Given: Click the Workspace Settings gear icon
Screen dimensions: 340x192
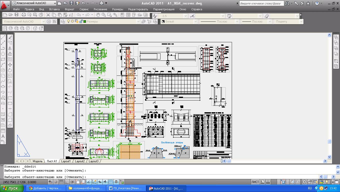Looking at the screenshot, I should 49,21.
